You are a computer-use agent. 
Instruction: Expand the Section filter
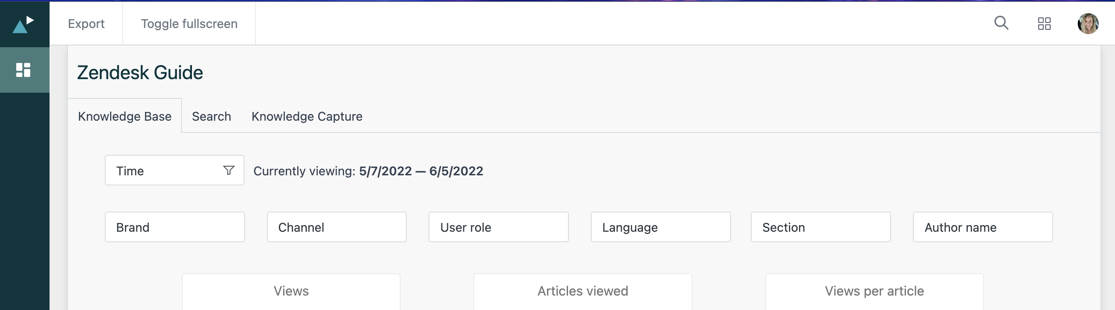point(820,227)
